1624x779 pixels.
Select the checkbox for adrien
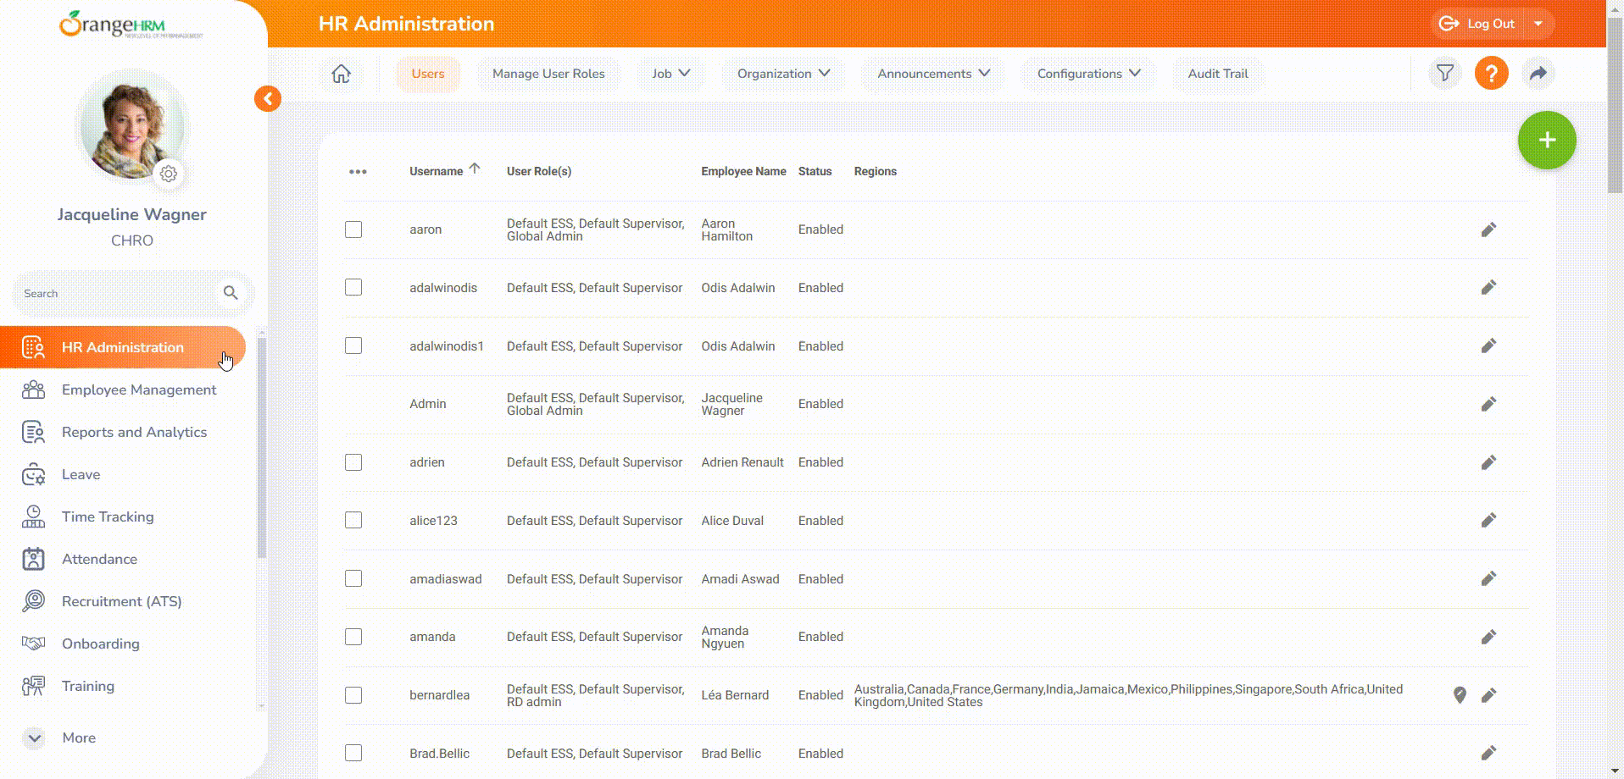(353, 462)
